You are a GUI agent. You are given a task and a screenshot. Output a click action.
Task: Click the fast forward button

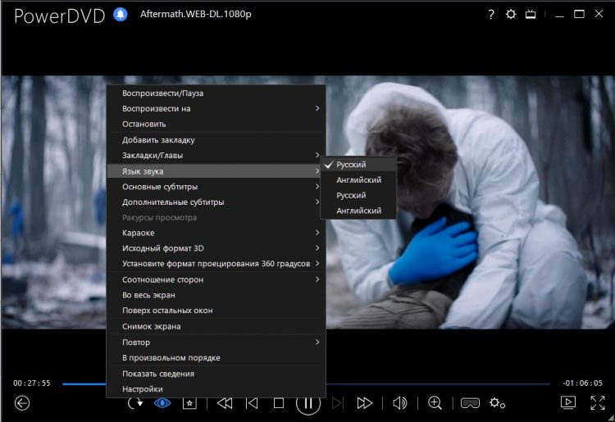(x=365, y=402)
